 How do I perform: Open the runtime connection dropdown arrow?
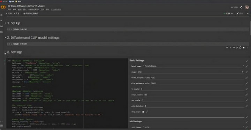(232, 14)
